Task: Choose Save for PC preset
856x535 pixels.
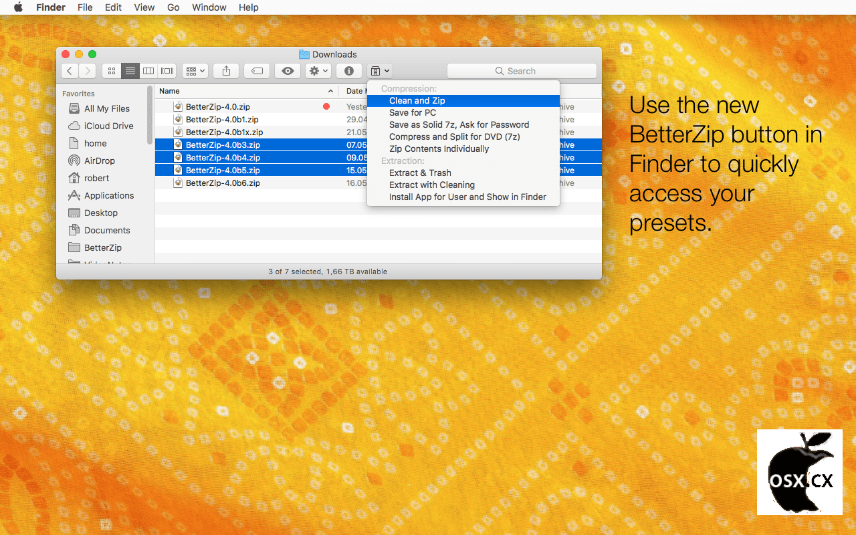Action: [x=463, y=113]
